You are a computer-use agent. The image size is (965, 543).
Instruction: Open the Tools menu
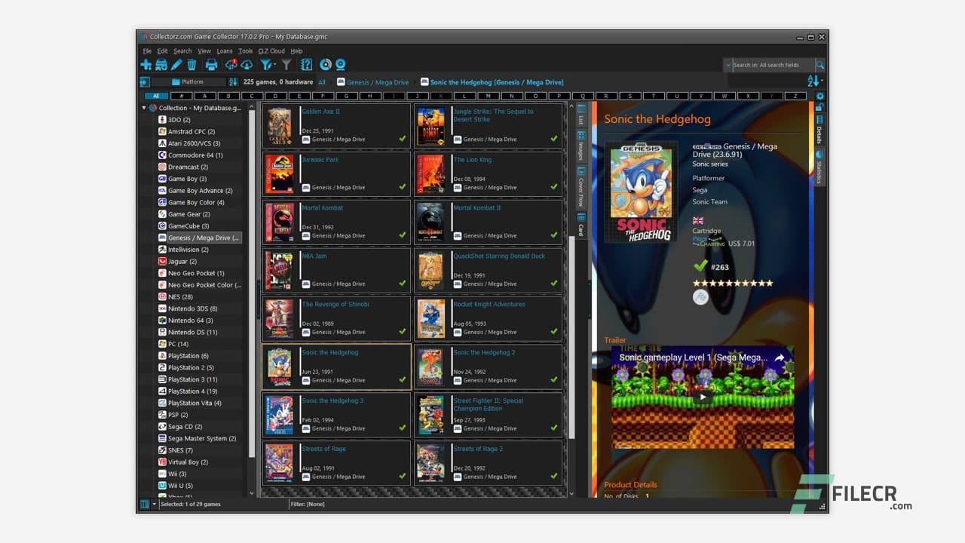click(245, 51)
